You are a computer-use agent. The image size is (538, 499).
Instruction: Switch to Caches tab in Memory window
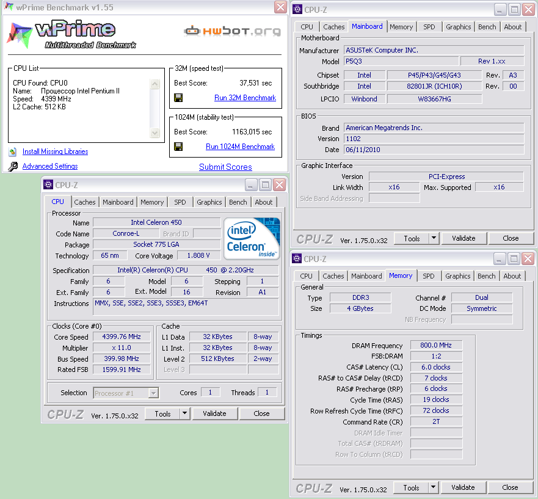tap(333, 276)
